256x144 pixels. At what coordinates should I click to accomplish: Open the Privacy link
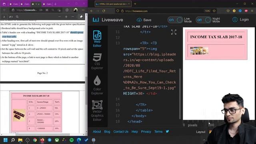[146, 132]
